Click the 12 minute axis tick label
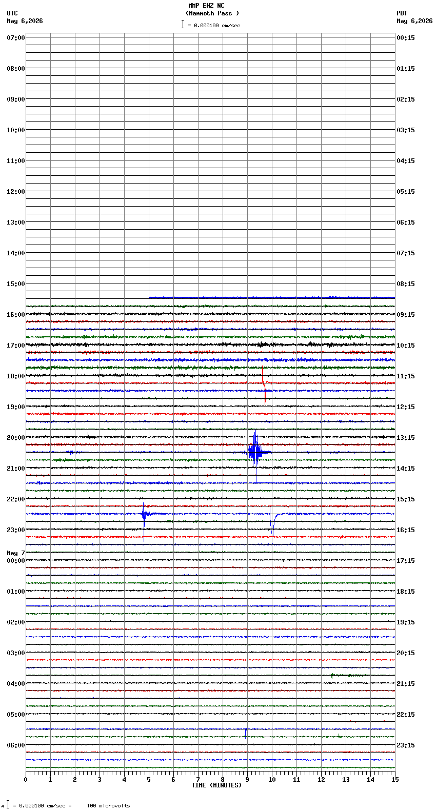This screenshot has height=812, width=436. pyautogui.click(x=321, y=780)
